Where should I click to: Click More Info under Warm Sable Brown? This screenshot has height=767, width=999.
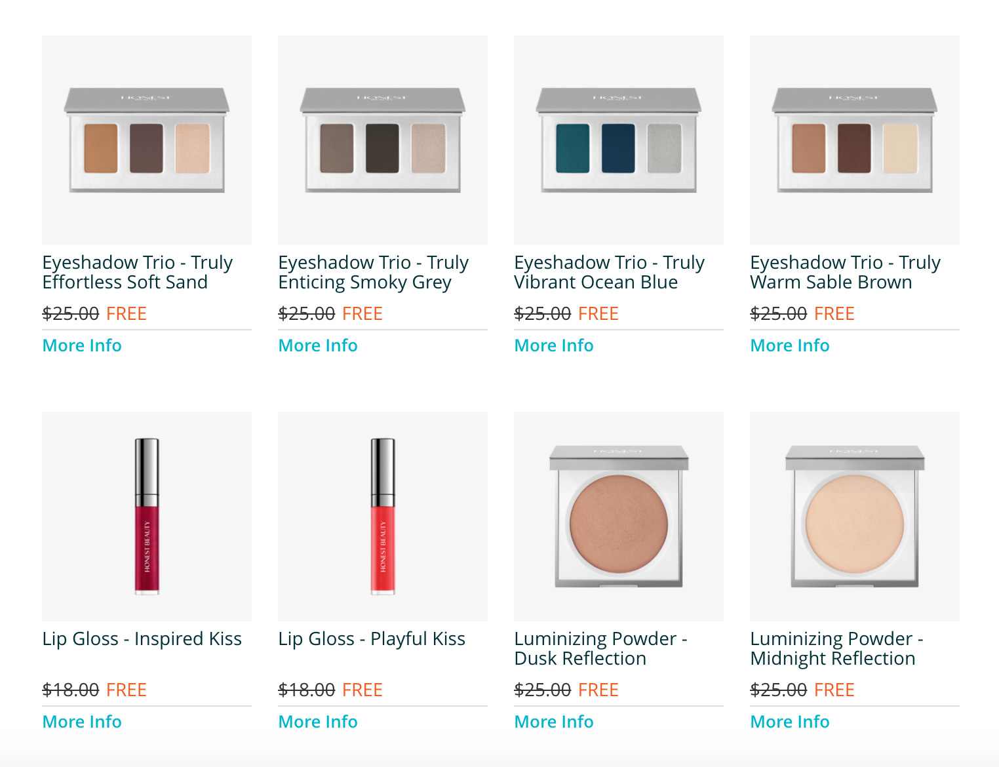(790, 345)
